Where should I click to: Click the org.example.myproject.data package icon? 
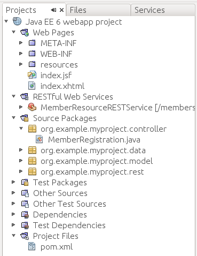click(32, 150)
